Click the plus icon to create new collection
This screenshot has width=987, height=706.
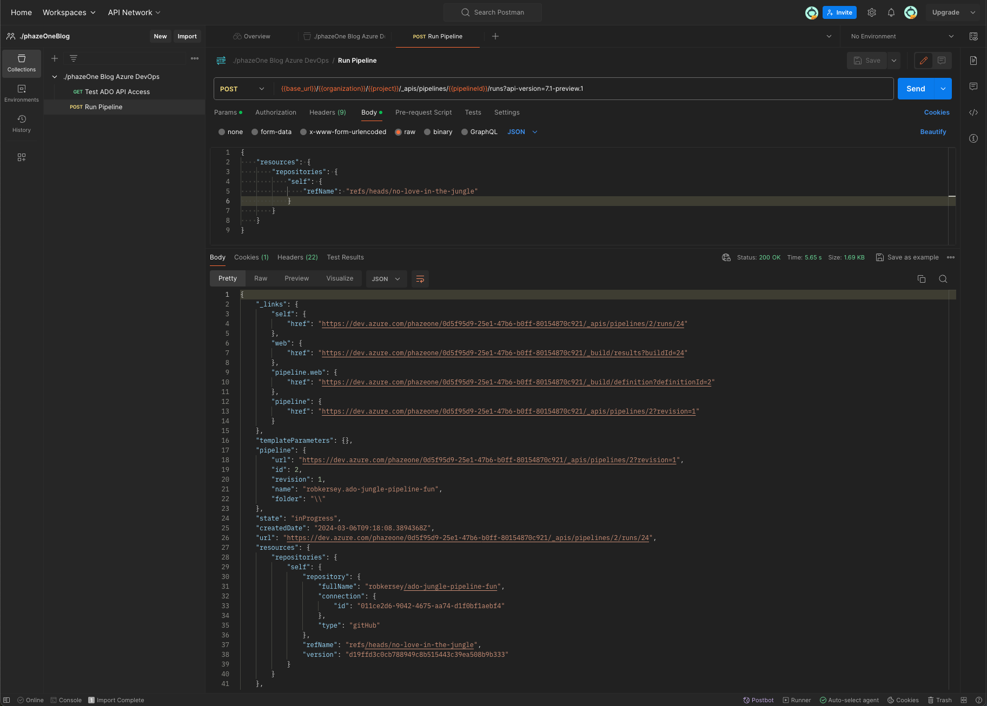coord(55,58)
